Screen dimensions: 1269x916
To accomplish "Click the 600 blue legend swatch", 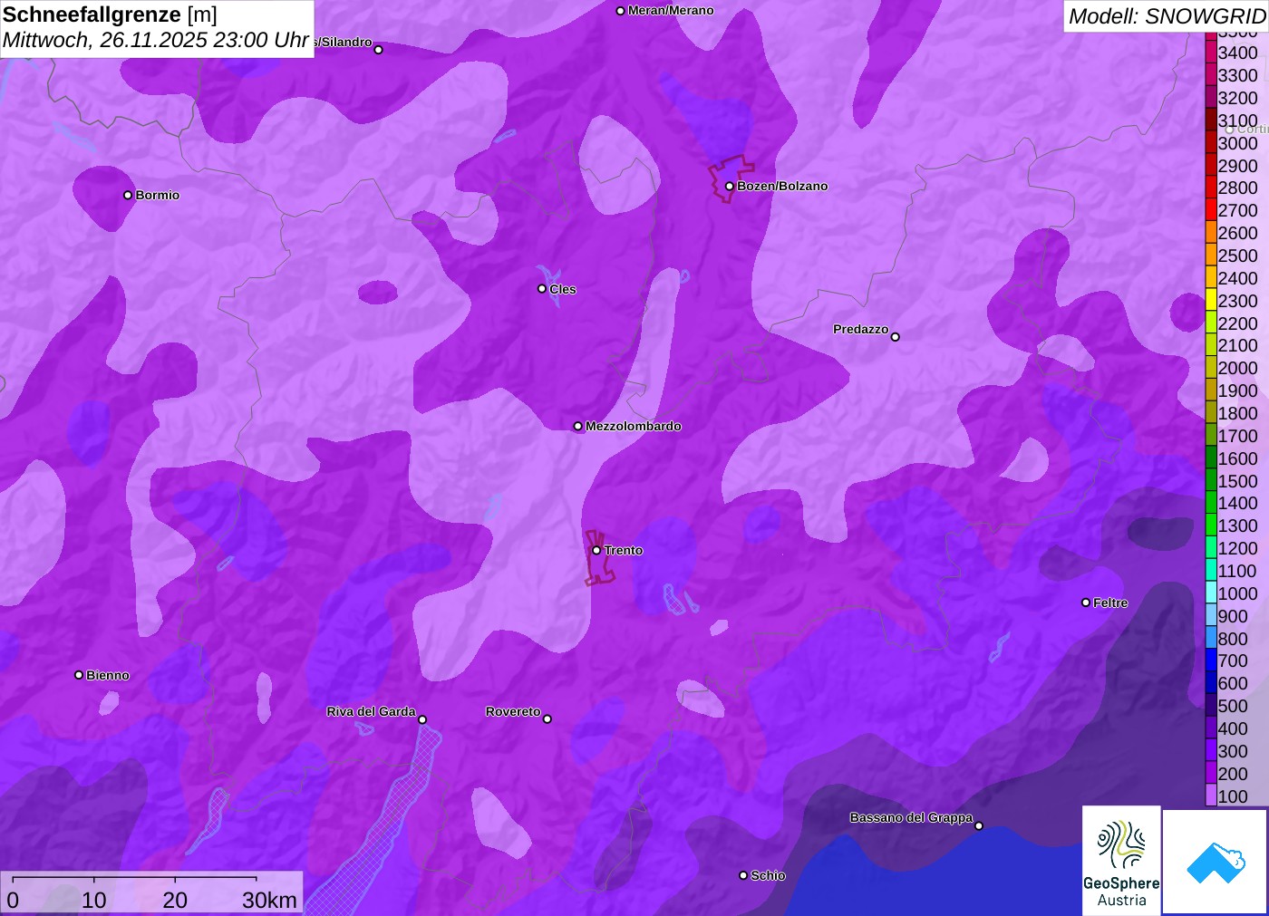I will (x=1211, y=683).
